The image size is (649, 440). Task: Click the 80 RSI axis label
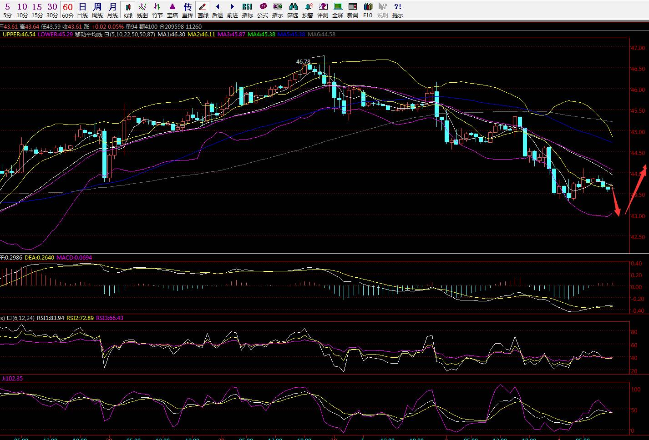click(x=634, y=332)
